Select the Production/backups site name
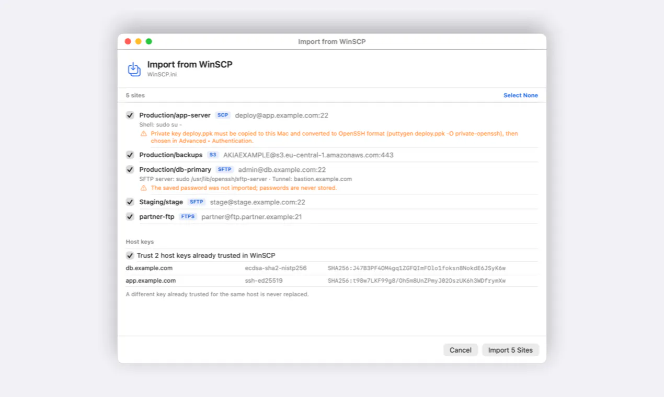The width and height of the screenshot is (664, 397). 171,155
